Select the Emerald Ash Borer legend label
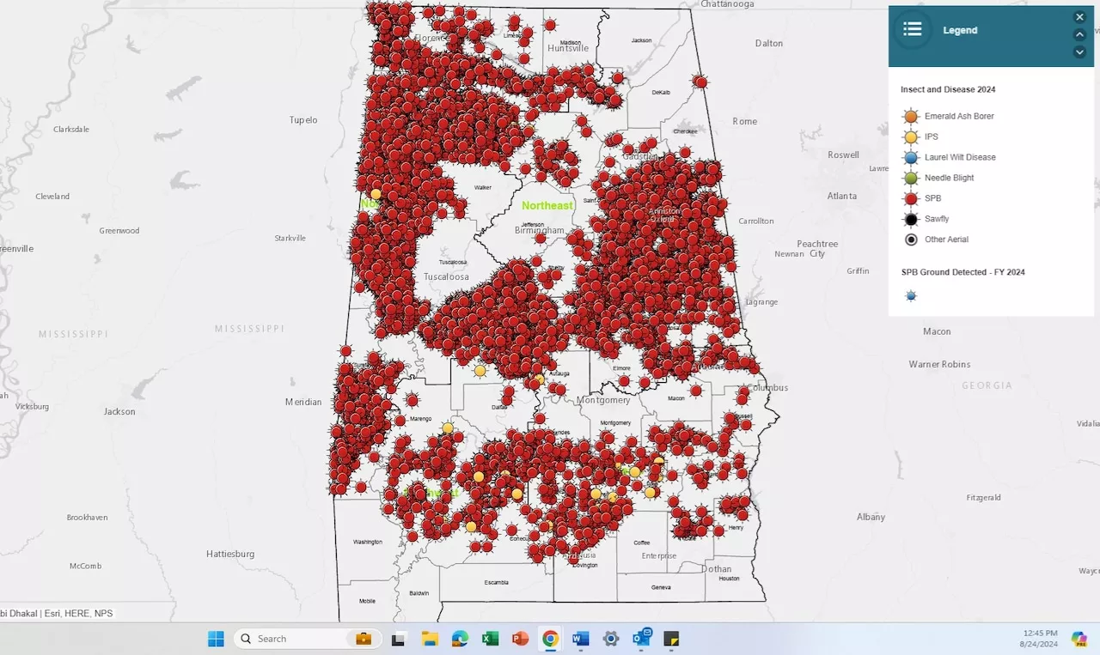This screenshot has width=1100, height=655. click(x=959, y=116)
